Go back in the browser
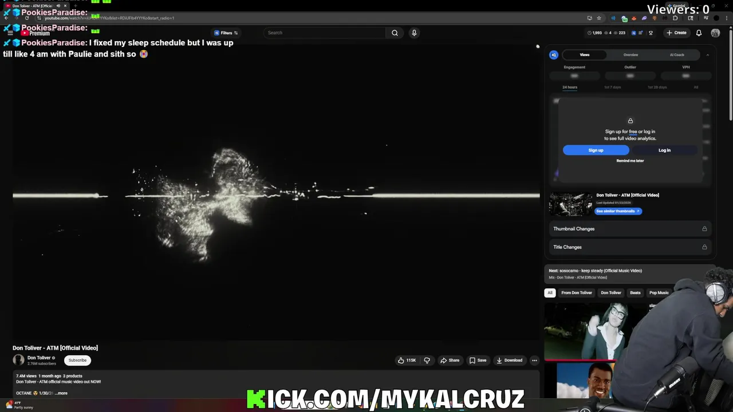 (6, 18)
